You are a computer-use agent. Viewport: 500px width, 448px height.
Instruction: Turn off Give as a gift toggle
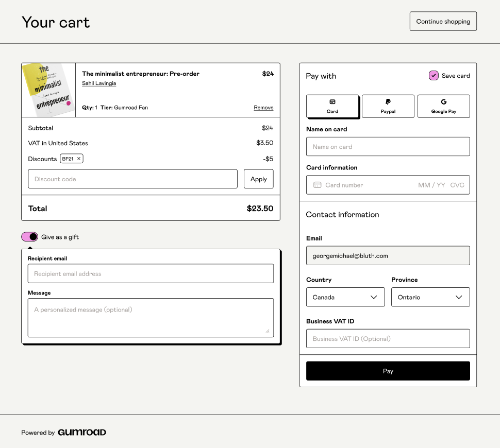30,237
